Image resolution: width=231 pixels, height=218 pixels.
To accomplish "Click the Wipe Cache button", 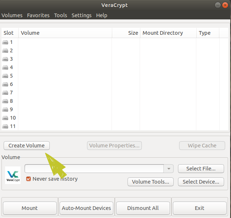I will click(x=202, y=146).
